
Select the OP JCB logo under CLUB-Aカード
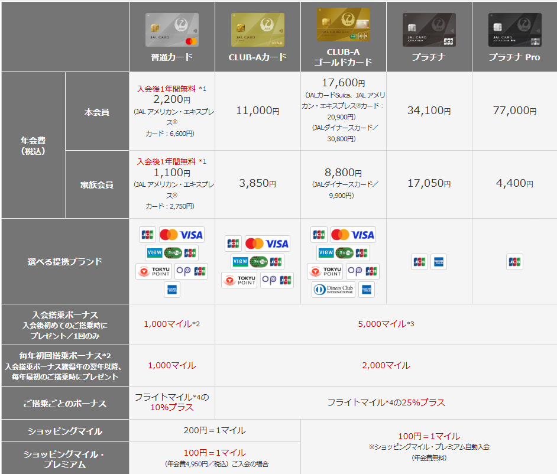click(x=277, y=280)
